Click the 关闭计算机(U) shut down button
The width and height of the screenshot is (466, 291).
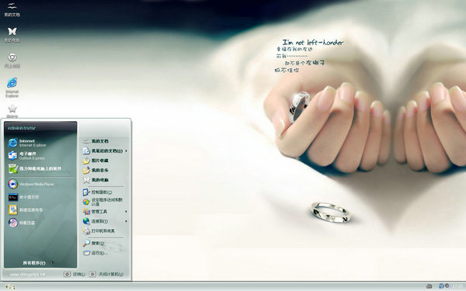pos(106,274)
